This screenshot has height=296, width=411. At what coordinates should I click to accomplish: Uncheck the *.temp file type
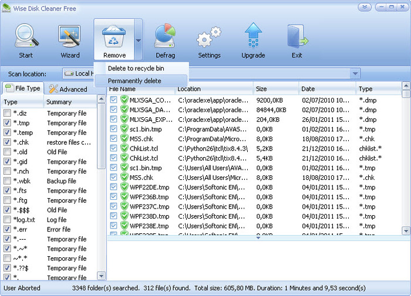click(7, 132)
